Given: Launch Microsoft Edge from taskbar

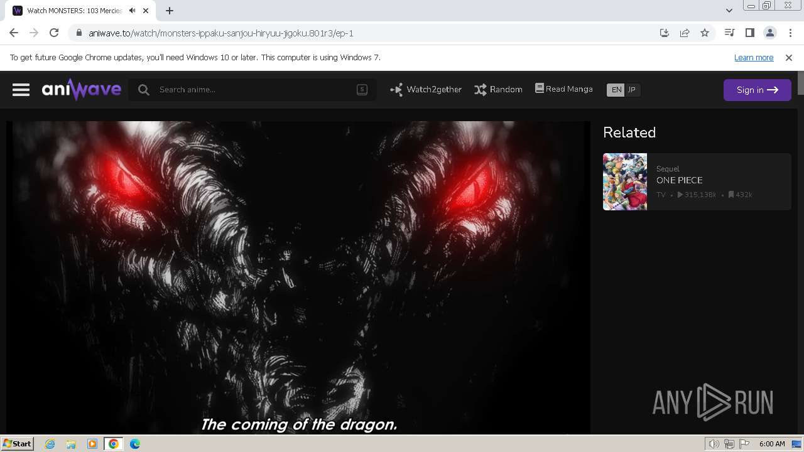Looking at the screenshot, I should click(135, 444).
